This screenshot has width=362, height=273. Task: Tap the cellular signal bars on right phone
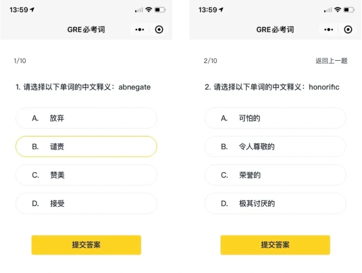328,10
